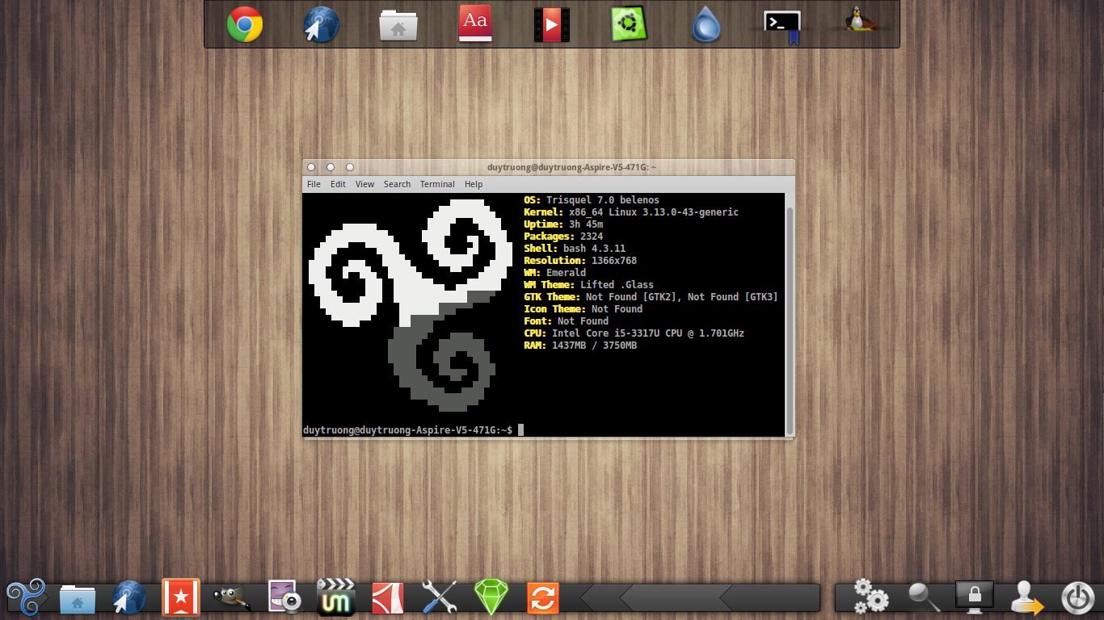The width and height of the screenshot is (1104, 620).
Task: Click the 'WM Theme: Lifted .Glass' line
Action: point(588,284)
